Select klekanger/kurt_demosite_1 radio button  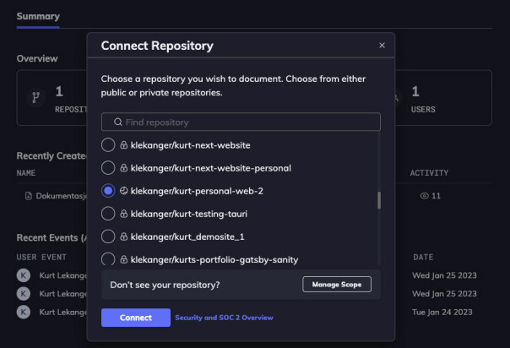coord(108,237)
